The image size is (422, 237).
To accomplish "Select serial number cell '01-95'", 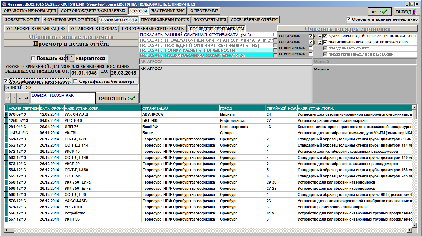I will tap(281, 213).
